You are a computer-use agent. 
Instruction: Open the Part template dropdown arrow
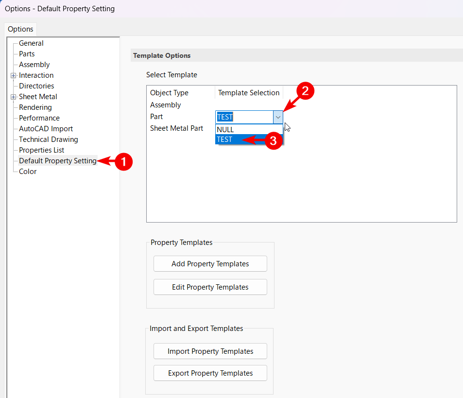pos(277,117)
